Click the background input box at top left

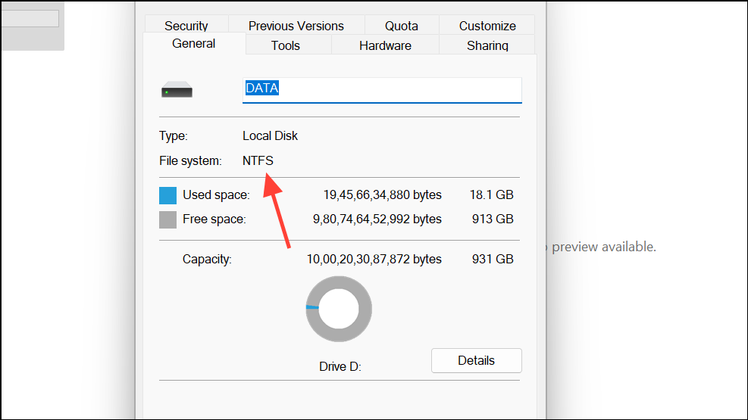point(29,18)
